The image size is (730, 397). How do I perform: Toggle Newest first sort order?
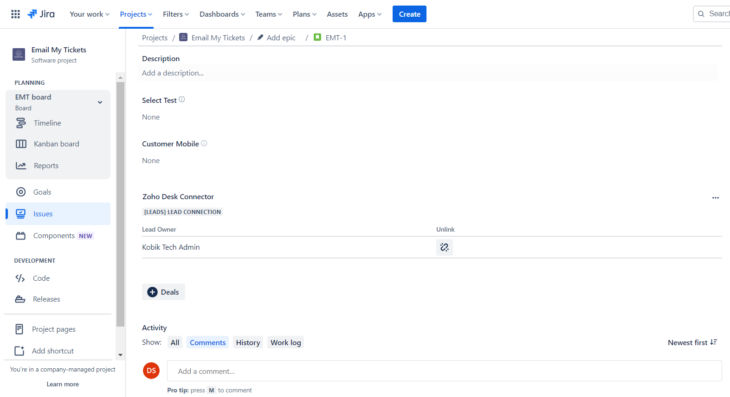click(692, 342)
